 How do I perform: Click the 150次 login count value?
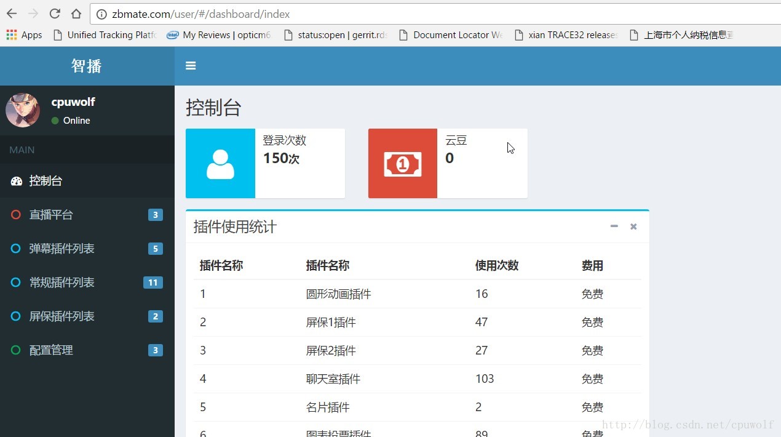pyautogui.click(x=281, y=158)
